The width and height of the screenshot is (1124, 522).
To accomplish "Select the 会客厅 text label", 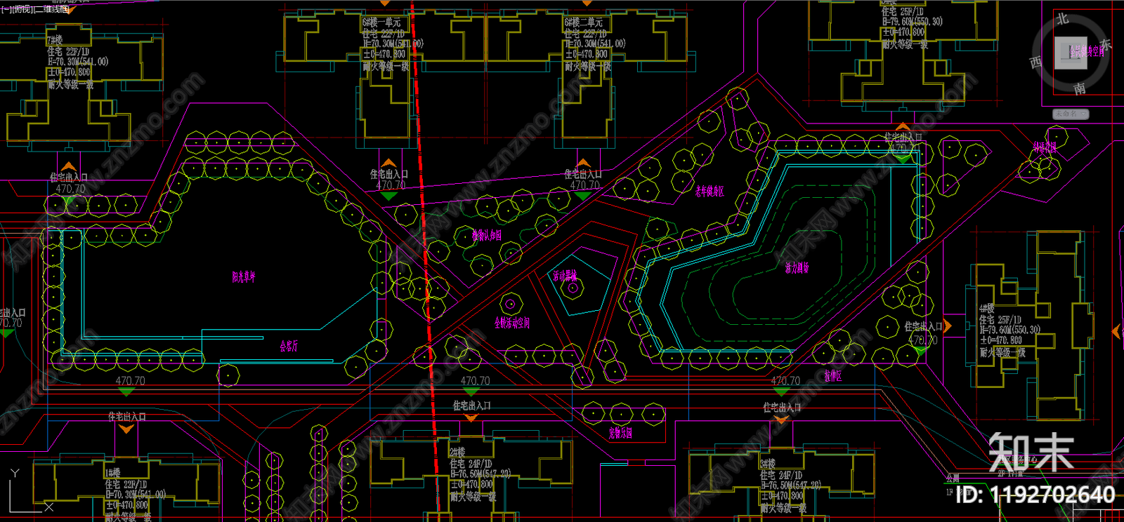I will coord(289,346).
